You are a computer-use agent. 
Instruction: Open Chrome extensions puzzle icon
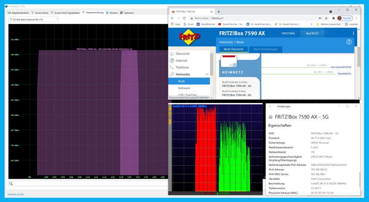[x=333, y=18]
